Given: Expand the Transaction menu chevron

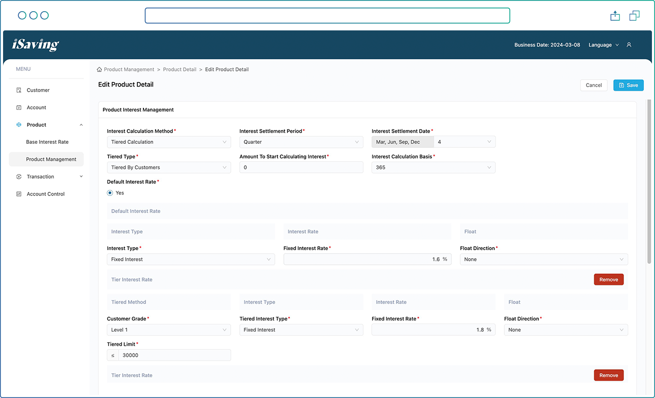Looking at the screenshot, I should [x=81, y=177].
